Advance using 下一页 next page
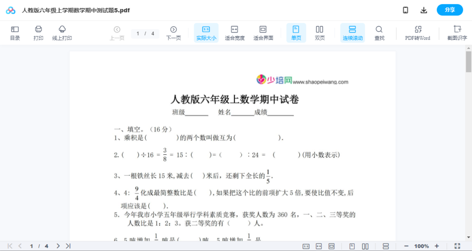 pyautogui.click(x=174, y=33)
